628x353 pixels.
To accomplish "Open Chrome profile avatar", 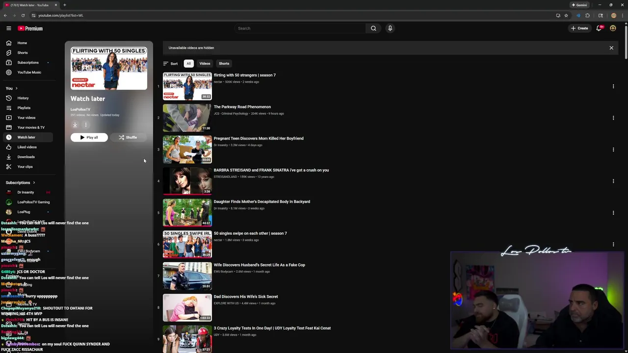I will click(x=613, y=15).
